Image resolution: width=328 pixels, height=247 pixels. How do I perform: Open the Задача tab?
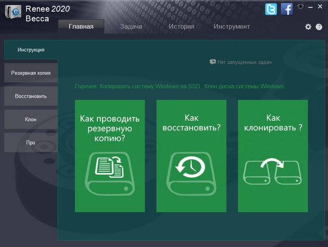pyautogui.click(x=131, y=27)
